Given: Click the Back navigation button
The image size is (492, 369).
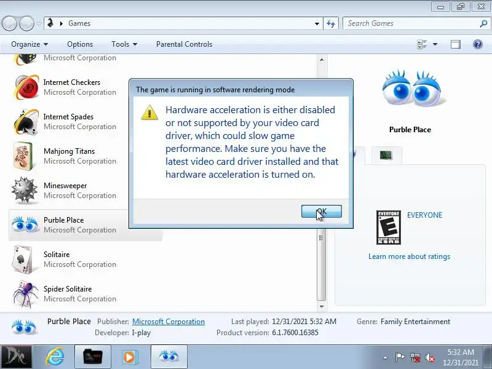Looking at the screenshot, I should 9,23.
